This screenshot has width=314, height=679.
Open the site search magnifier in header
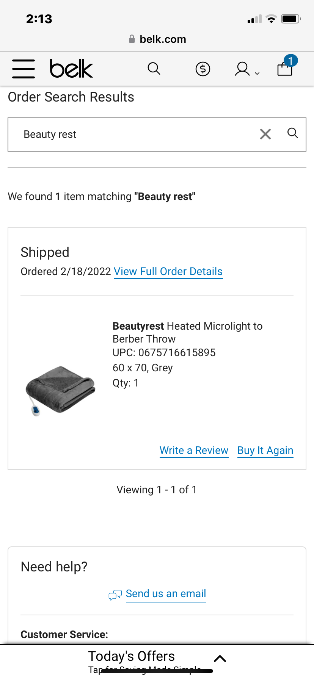154,69
